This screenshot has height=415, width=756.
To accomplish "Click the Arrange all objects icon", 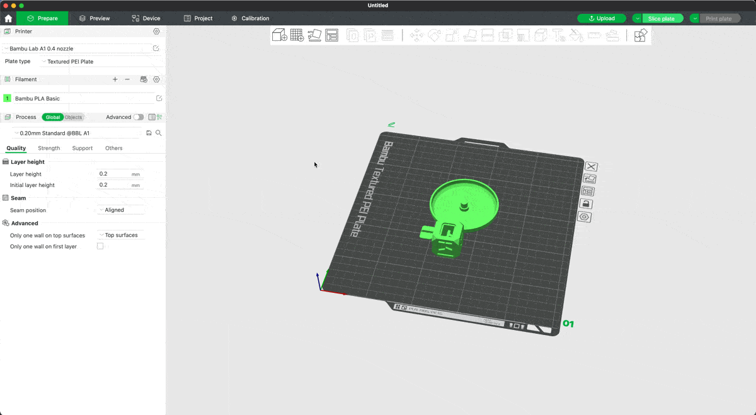I will click(332, 35).
